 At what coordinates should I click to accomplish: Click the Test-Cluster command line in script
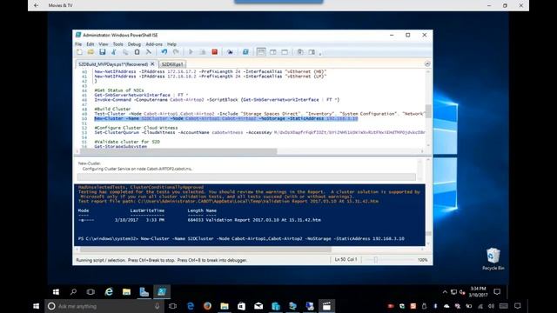[x=259, y=114]
